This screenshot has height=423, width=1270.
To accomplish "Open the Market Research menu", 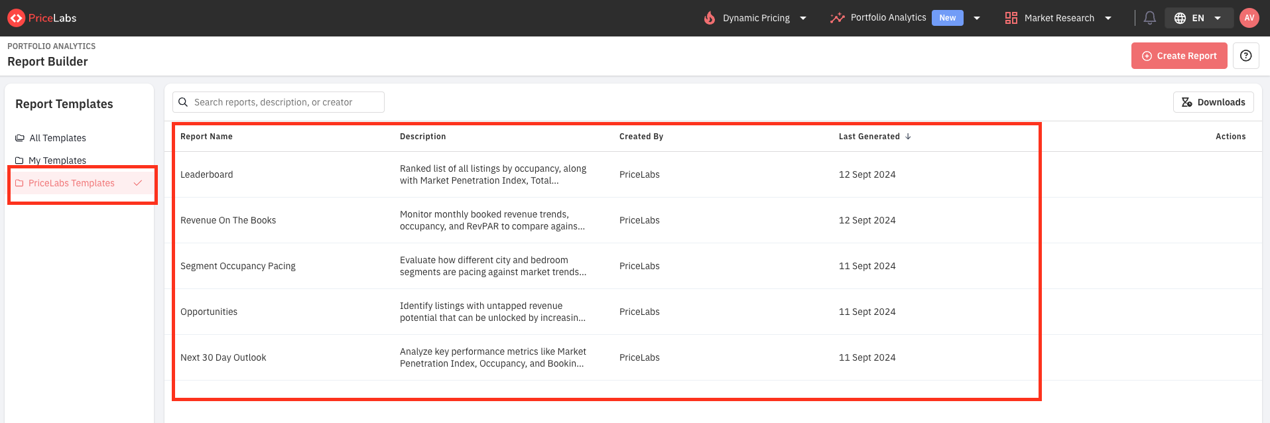I will tap(1059, 18).
